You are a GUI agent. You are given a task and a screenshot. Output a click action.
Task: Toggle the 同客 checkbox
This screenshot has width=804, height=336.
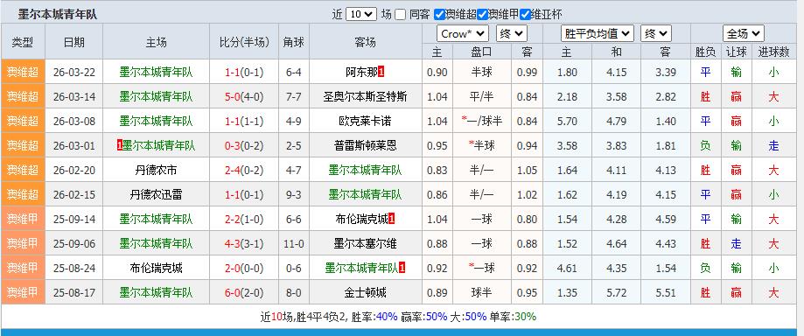click(x=401, y=14)
